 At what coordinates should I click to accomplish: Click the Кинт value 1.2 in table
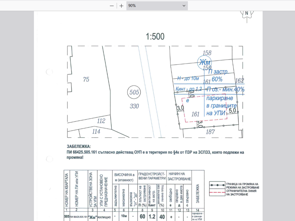152,217
